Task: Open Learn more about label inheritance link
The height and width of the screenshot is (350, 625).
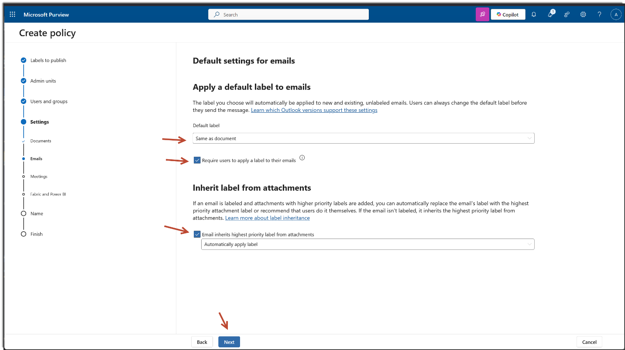Action: point(267,218)
